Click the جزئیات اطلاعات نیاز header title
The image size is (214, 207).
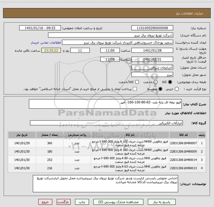point(189,13)
